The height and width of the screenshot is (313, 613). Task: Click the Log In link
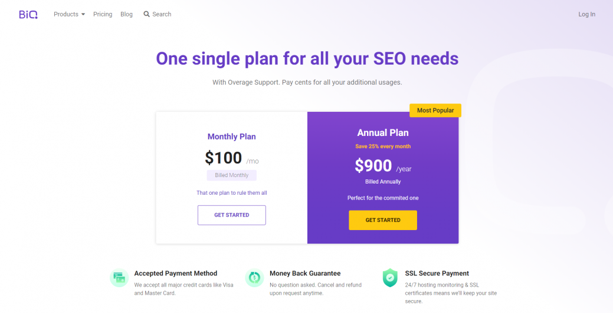[587, 14]
